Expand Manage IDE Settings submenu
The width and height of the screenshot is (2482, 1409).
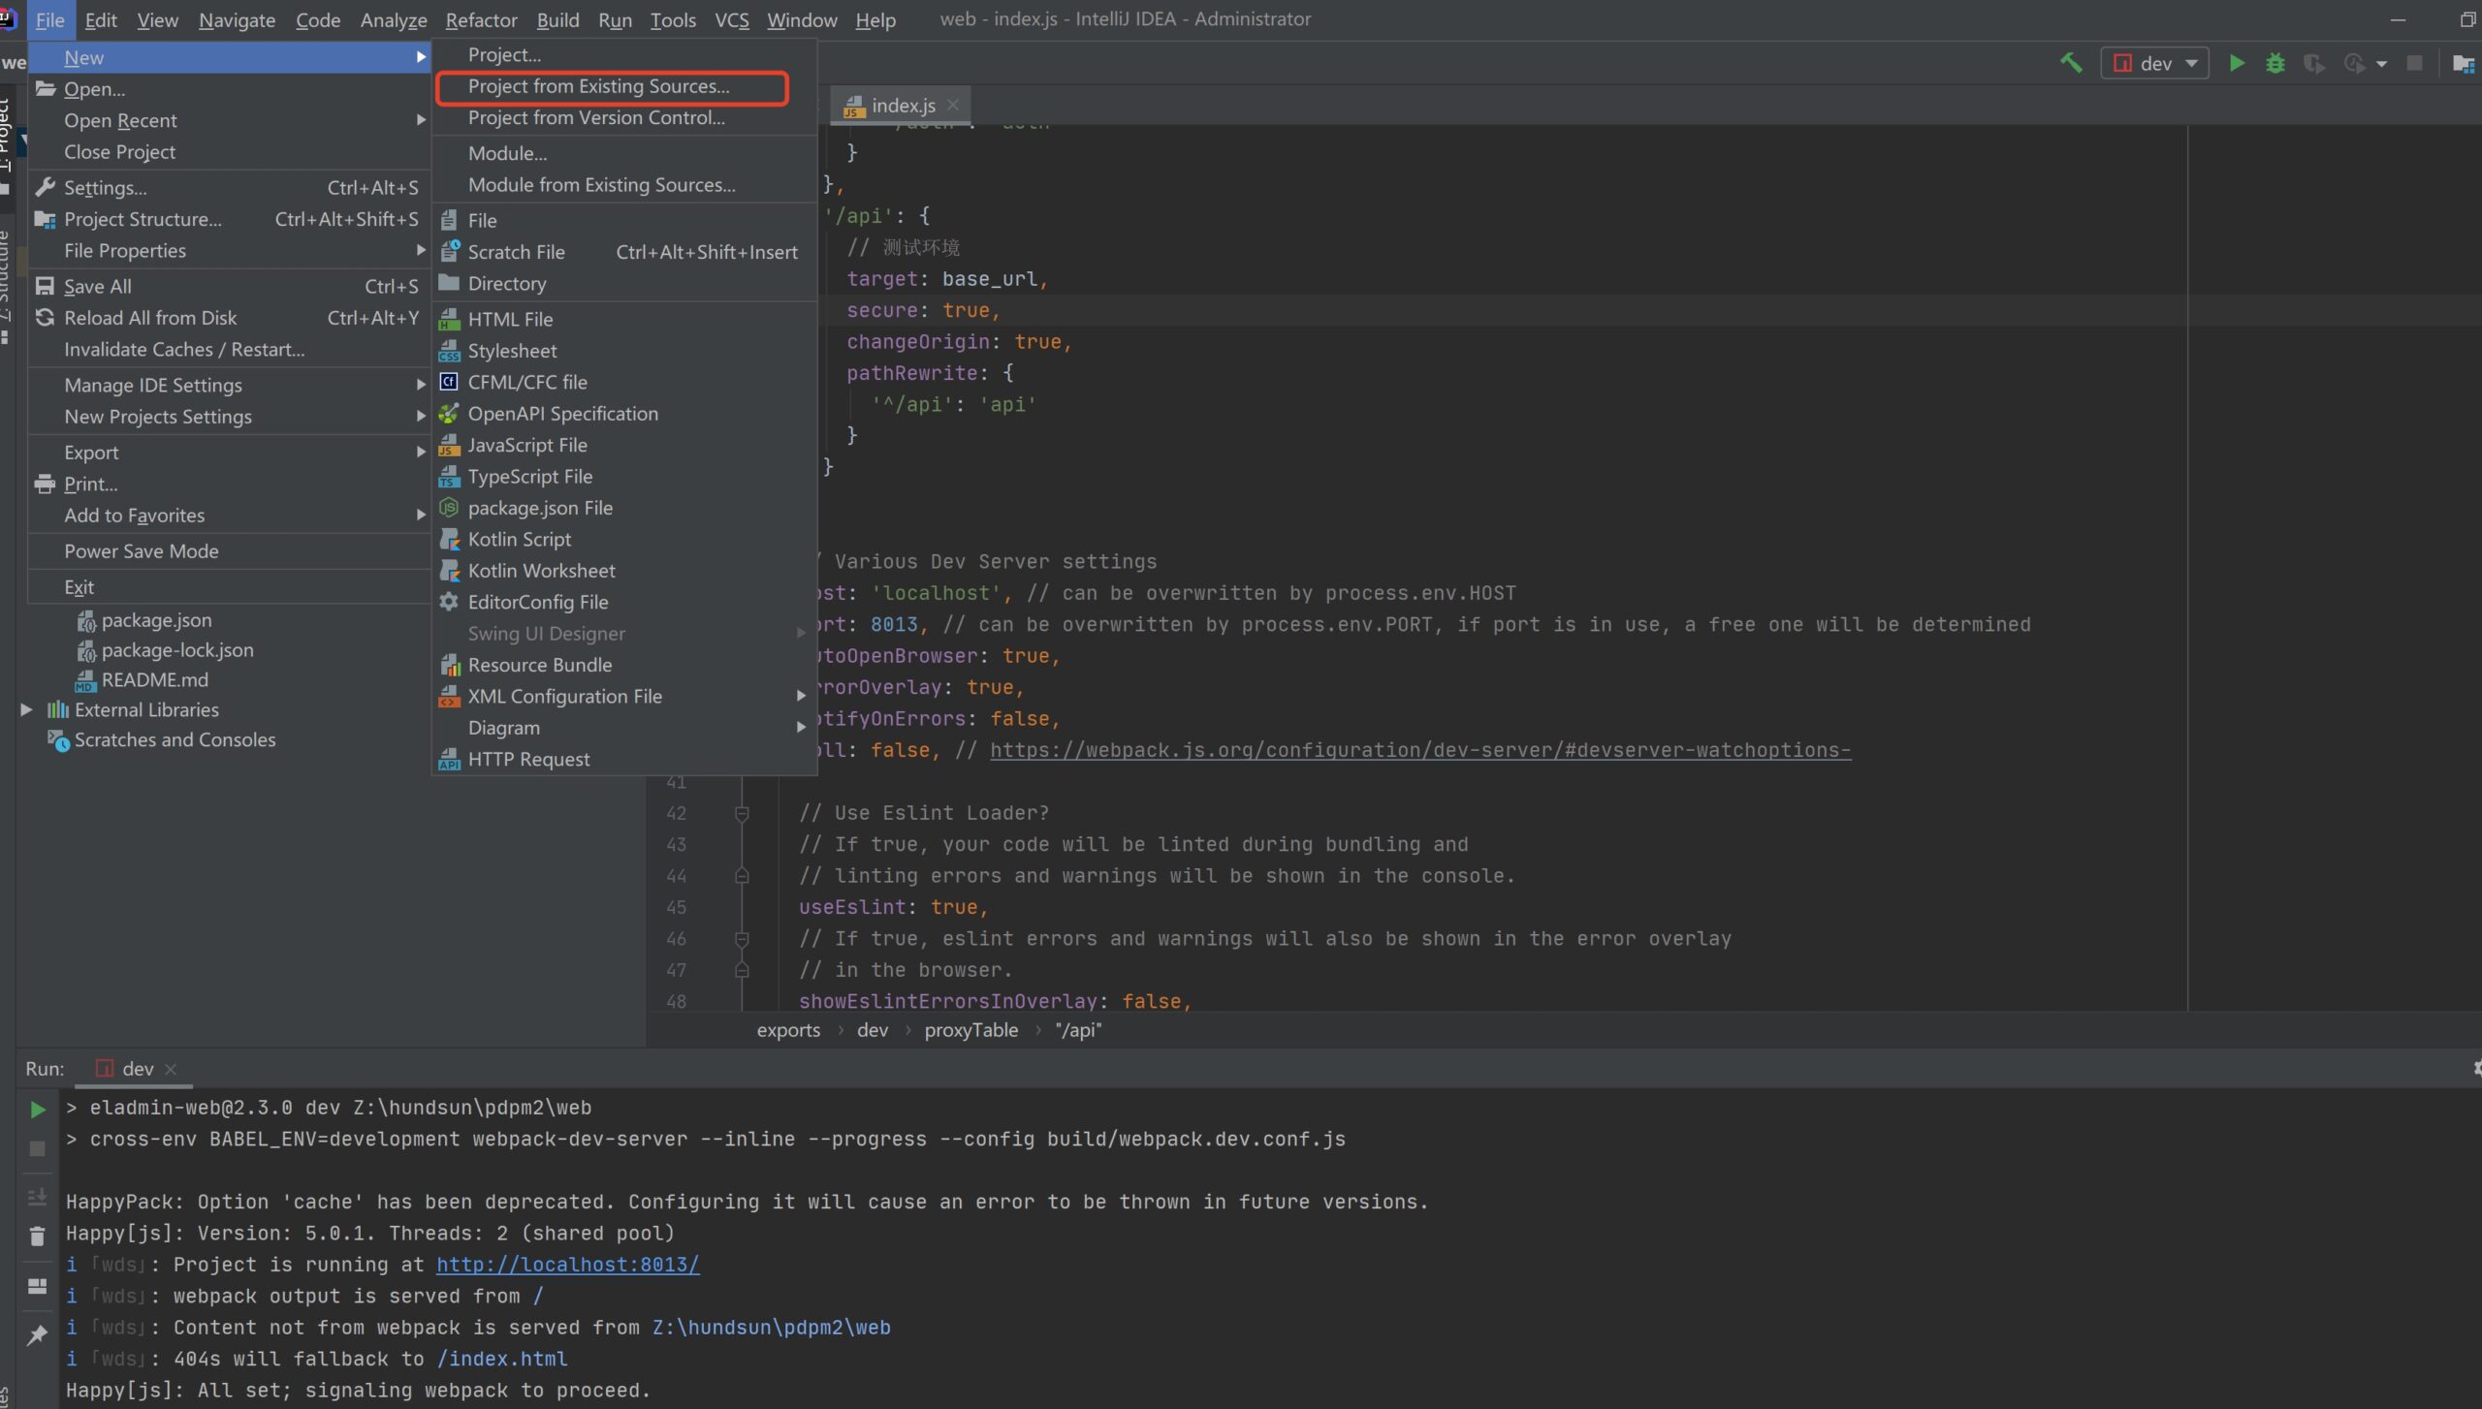click(229, 385)
